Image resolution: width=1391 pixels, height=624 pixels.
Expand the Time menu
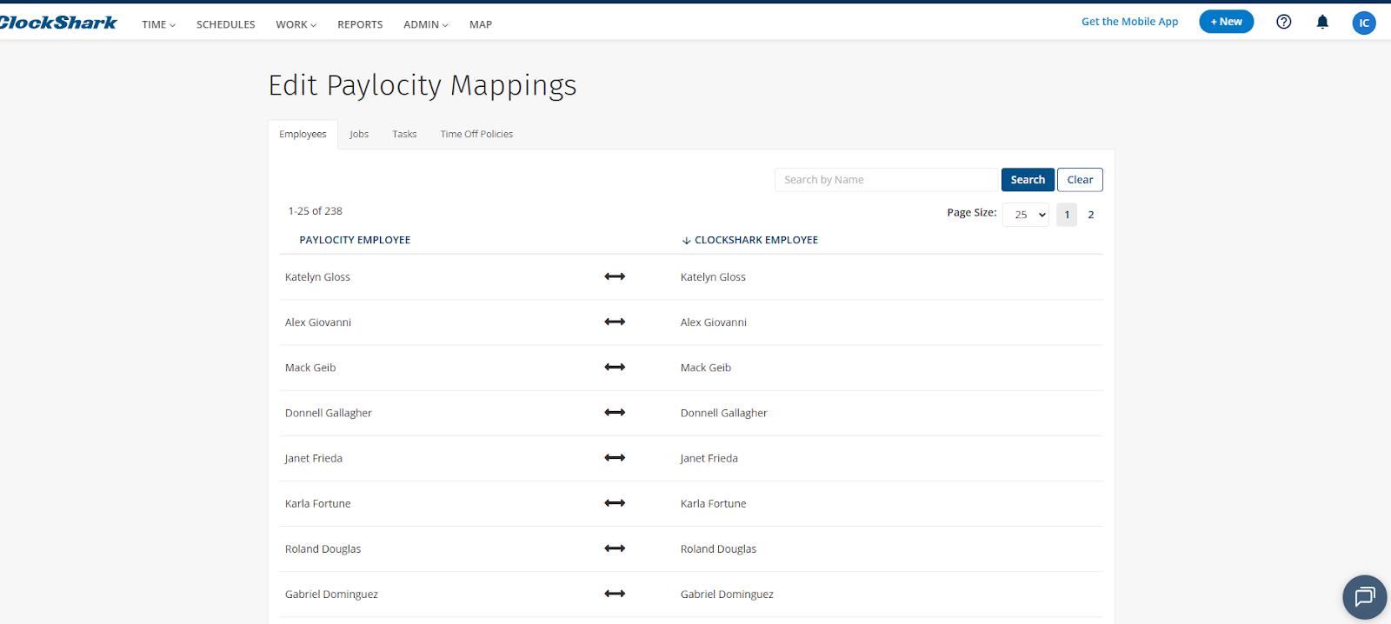click(x=158, y=24)
